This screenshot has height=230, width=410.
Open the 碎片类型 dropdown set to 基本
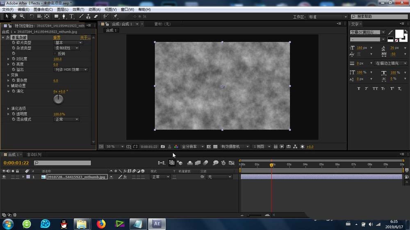click(68, 43)
